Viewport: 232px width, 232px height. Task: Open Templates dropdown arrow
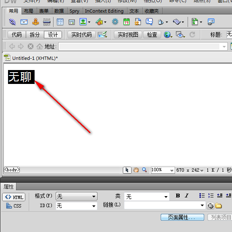point(201,22)
